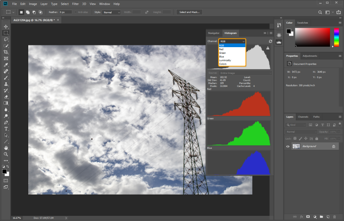
Task: Select the Dodge tool
Action: (x=6, y=116)
